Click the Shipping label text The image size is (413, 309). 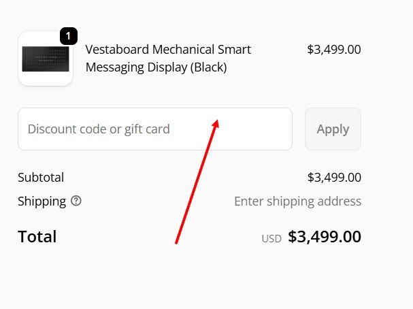point(42,201)
